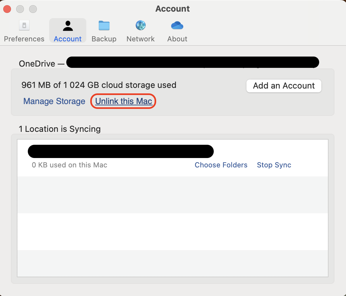This screenshot has height=296, width=346.
Task: Open Network settings via the globe icon
Action: 140,25
